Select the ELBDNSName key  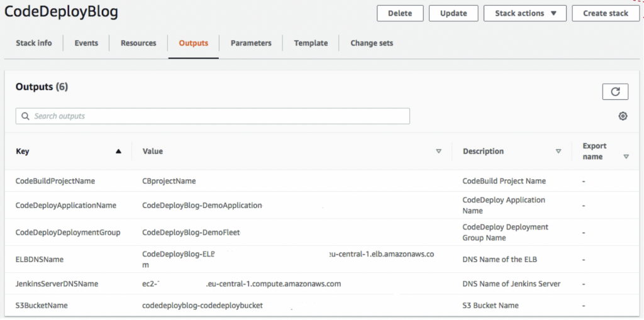40,260
